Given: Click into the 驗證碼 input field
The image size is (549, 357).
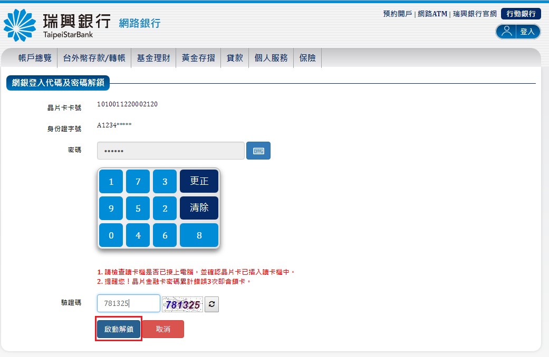Looking at the screenshot, I should pyautogui.click(x=128, y=303).
